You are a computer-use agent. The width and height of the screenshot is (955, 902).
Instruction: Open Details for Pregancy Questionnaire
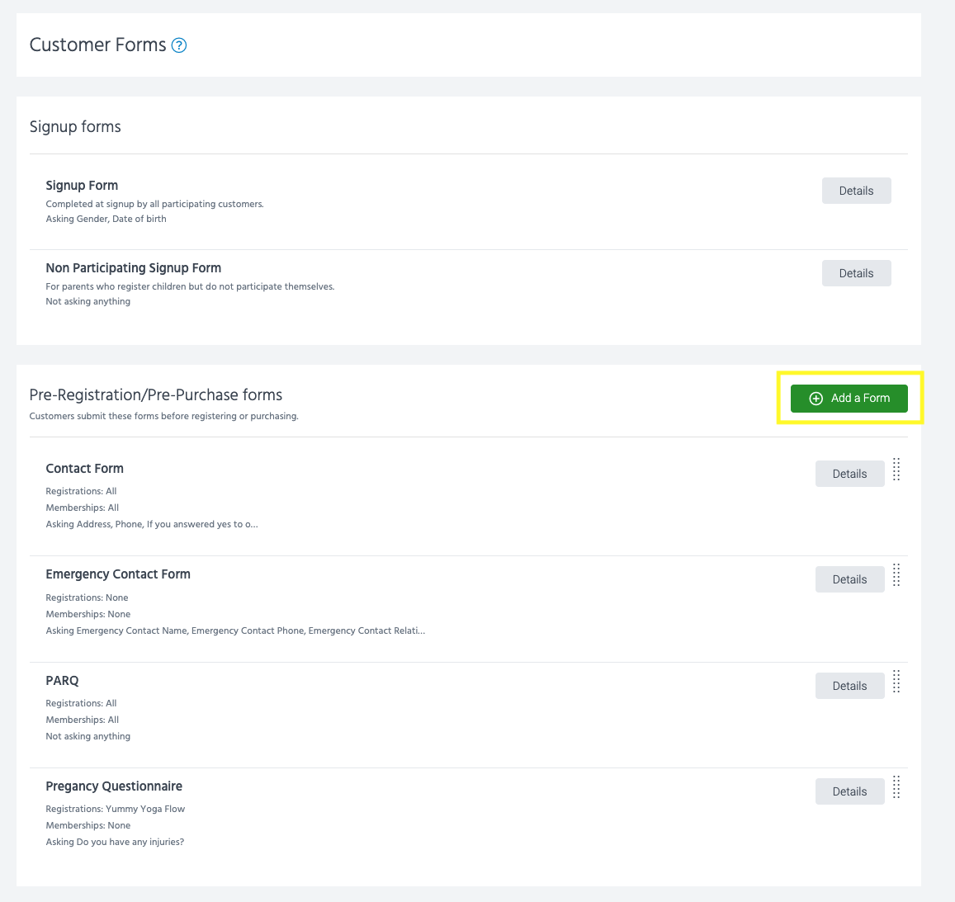pyautogui.click(x=849, y=791)
